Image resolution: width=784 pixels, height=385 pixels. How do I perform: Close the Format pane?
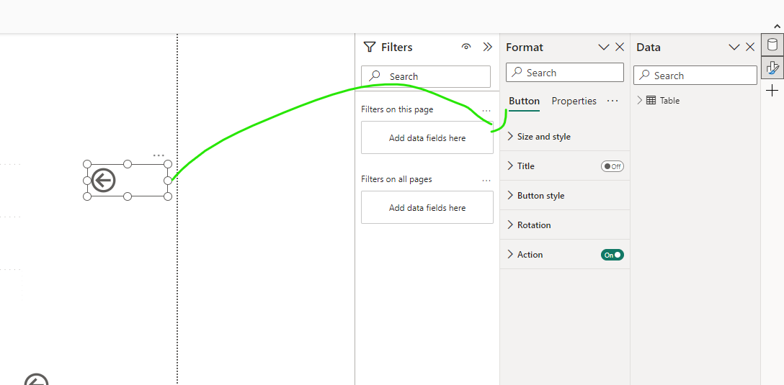620,47
